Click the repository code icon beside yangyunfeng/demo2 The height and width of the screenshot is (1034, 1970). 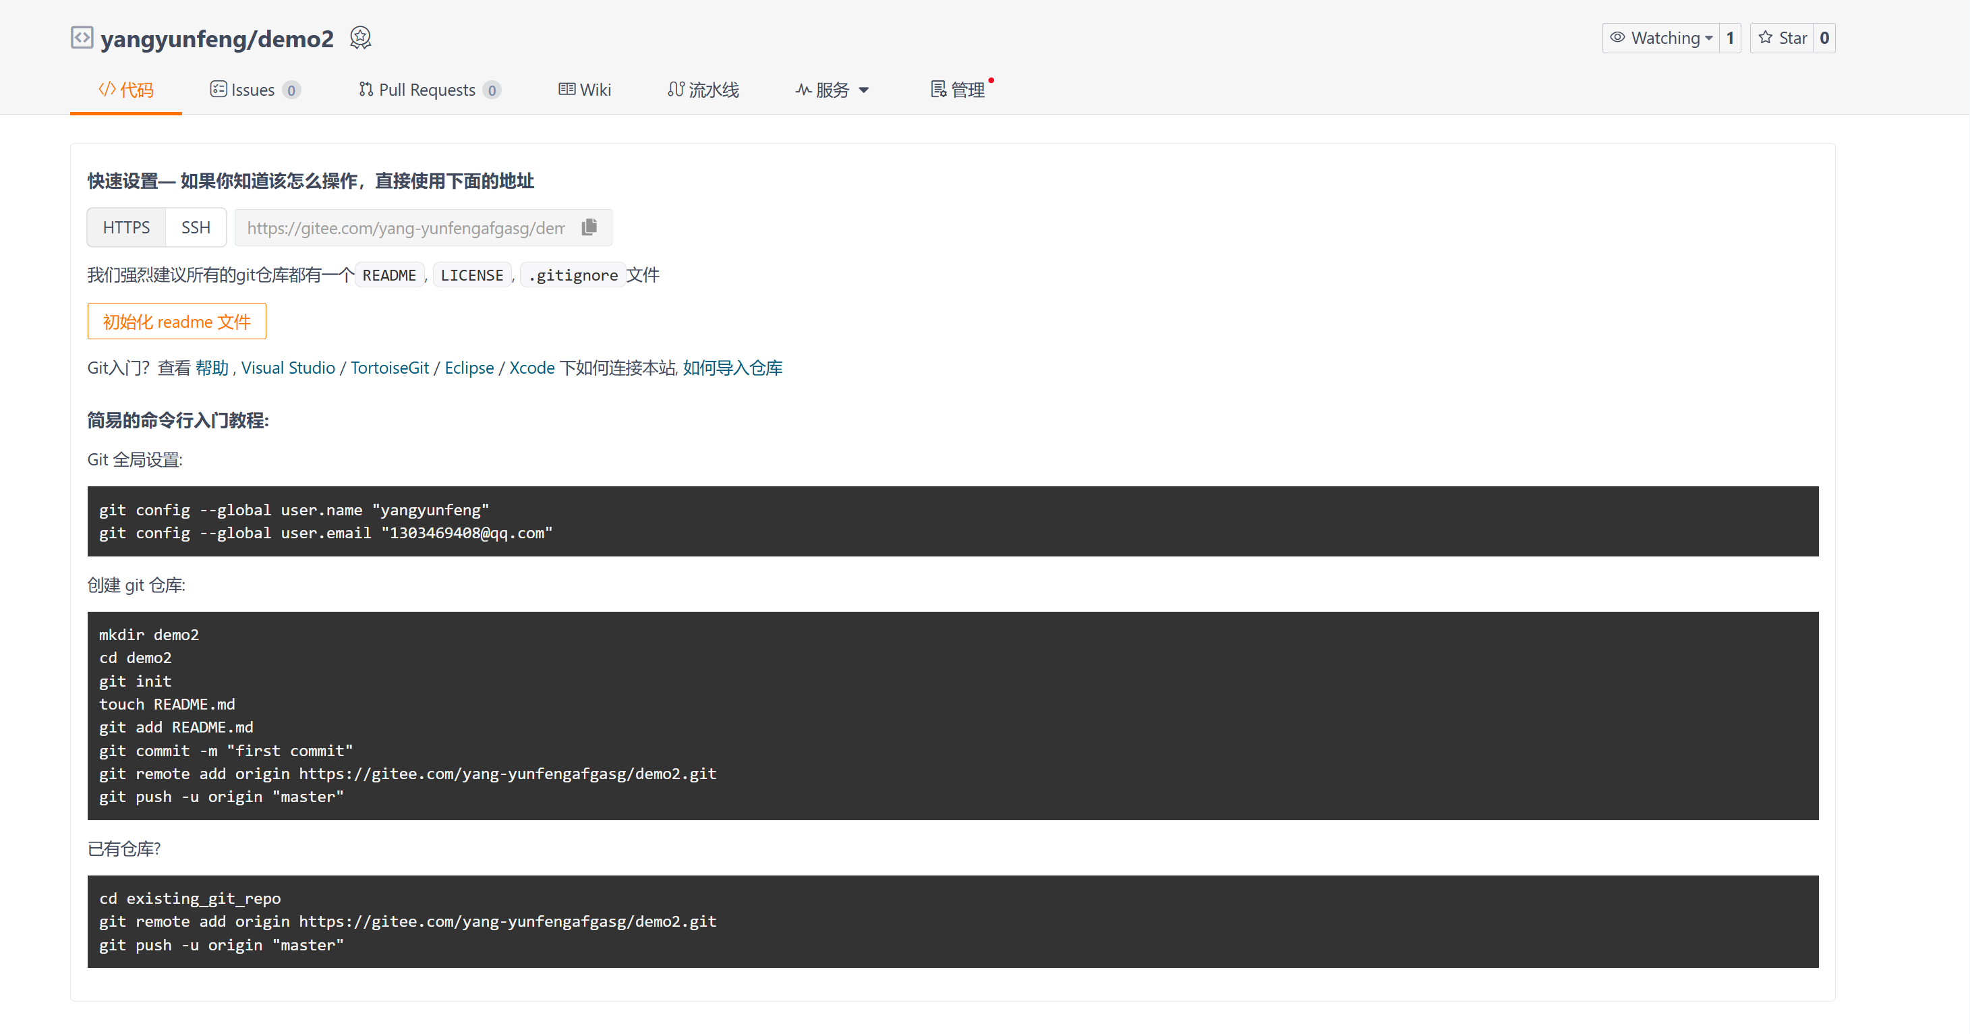[x=82, y=38]
